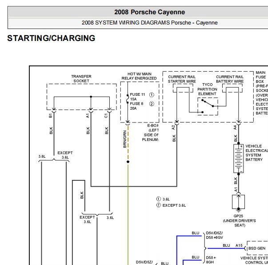Screen dimensions: 268x265
Task: Click the "FUSE 8" 20A label
Action: click(136, 106)
